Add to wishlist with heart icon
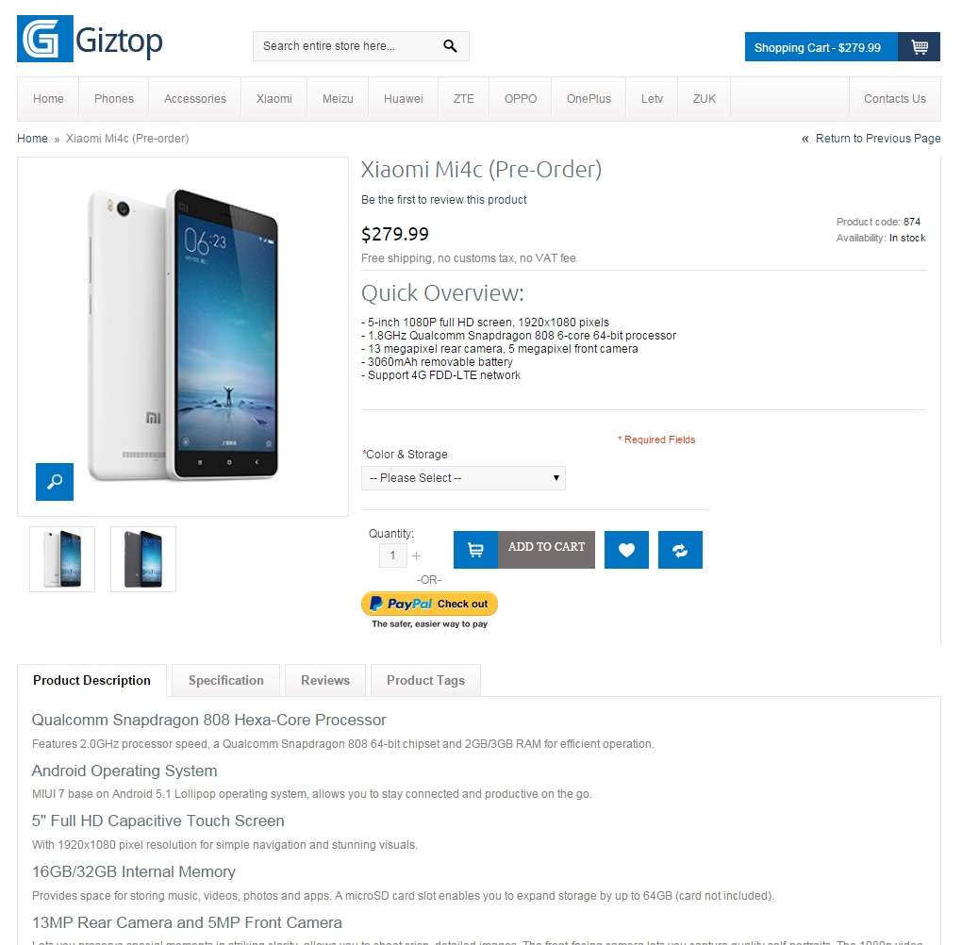The width and height of the screenshot is (962, 945). (626, 550)
